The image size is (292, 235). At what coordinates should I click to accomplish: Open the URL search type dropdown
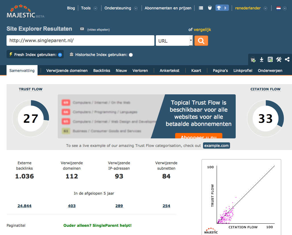pyautogui.click(x=174, y=41)
